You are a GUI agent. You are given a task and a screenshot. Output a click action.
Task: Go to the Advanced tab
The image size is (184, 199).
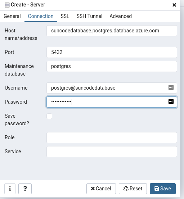pyautogui.click(x=121, y=16)
